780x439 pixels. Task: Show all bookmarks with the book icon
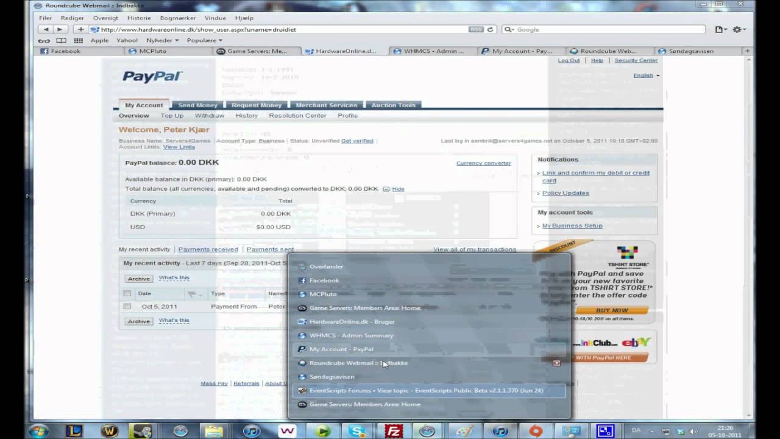(x=61, y=40)
